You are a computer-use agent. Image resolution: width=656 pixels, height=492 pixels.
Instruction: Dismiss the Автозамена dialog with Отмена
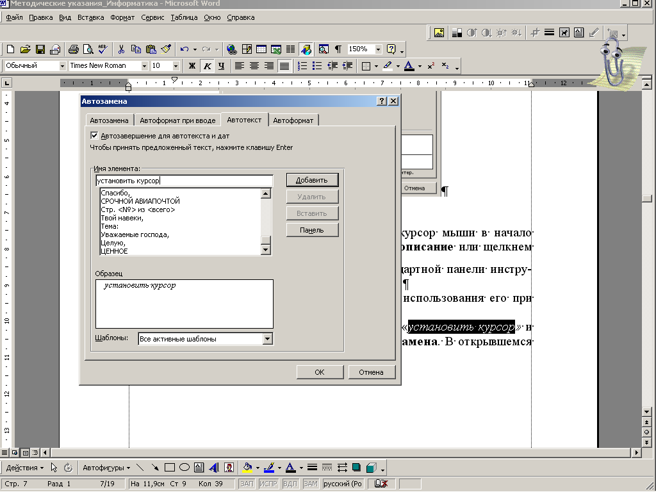click(x=371, y=372)
